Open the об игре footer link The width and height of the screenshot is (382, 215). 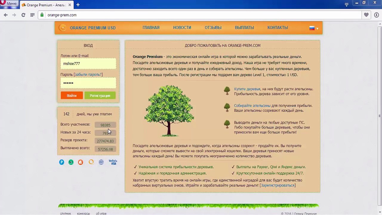pyautogui.click(x=101, y=214)
